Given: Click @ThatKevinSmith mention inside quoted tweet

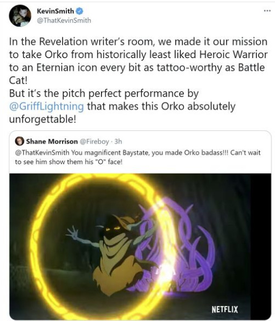Looking at the screenshot, I should (42, 153).
